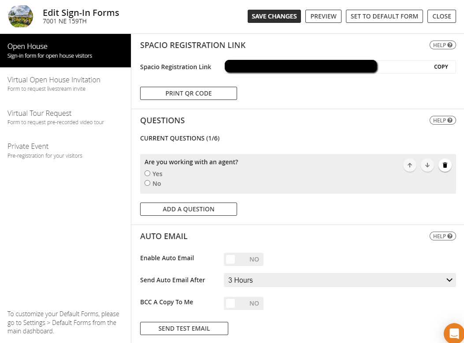Enable the Auto Email toggle
Screen dimensions: 464x343
coord(243,259)
